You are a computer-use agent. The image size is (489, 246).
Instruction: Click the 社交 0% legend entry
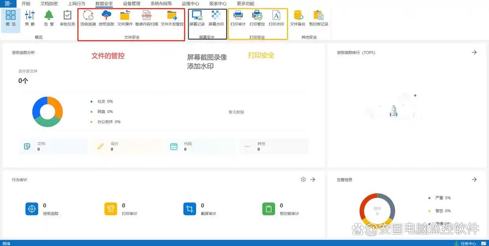(x=102, y=101)
